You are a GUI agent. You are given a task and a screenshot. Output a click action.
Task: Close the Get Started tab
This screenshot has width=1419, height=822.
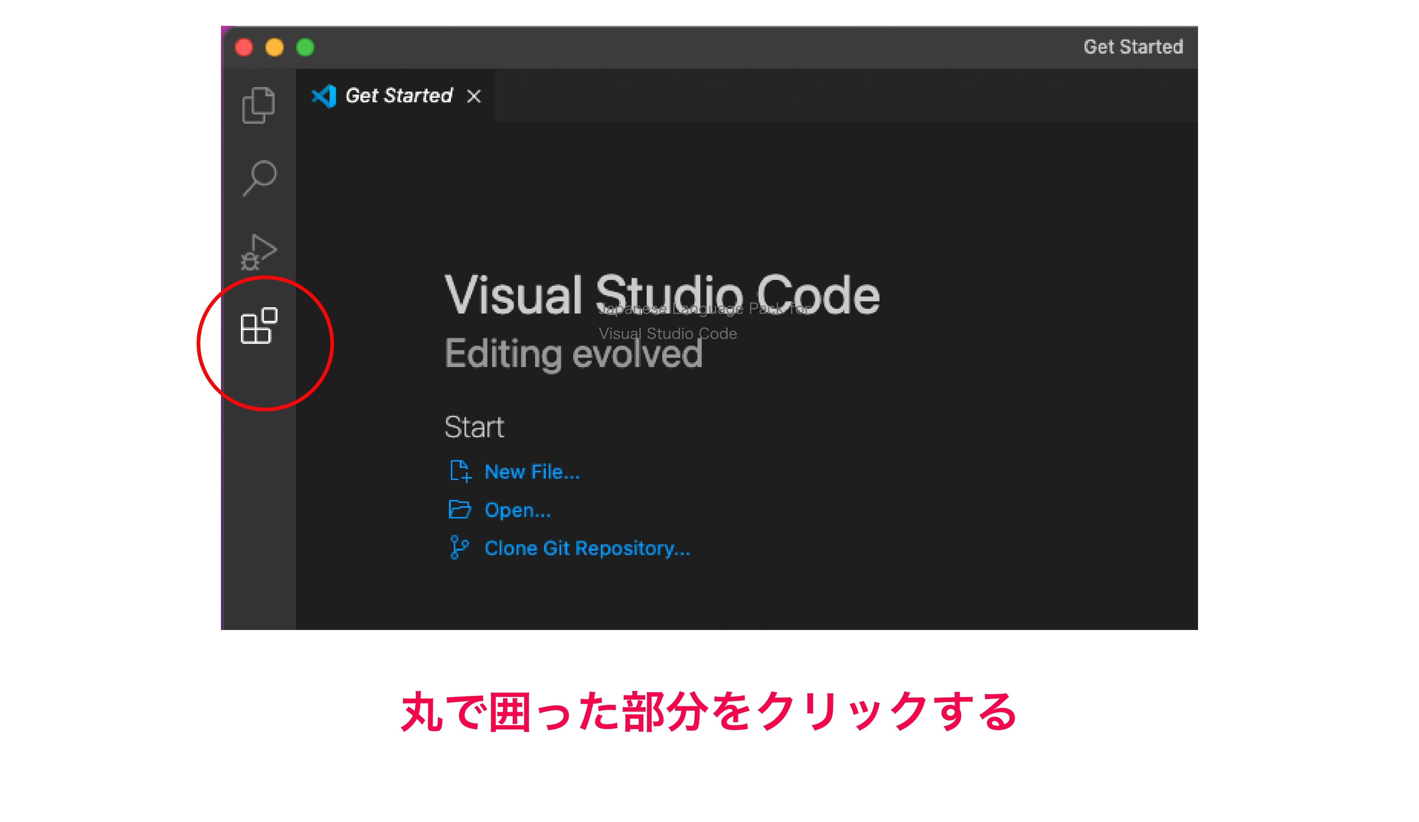(x=474, y=96)
